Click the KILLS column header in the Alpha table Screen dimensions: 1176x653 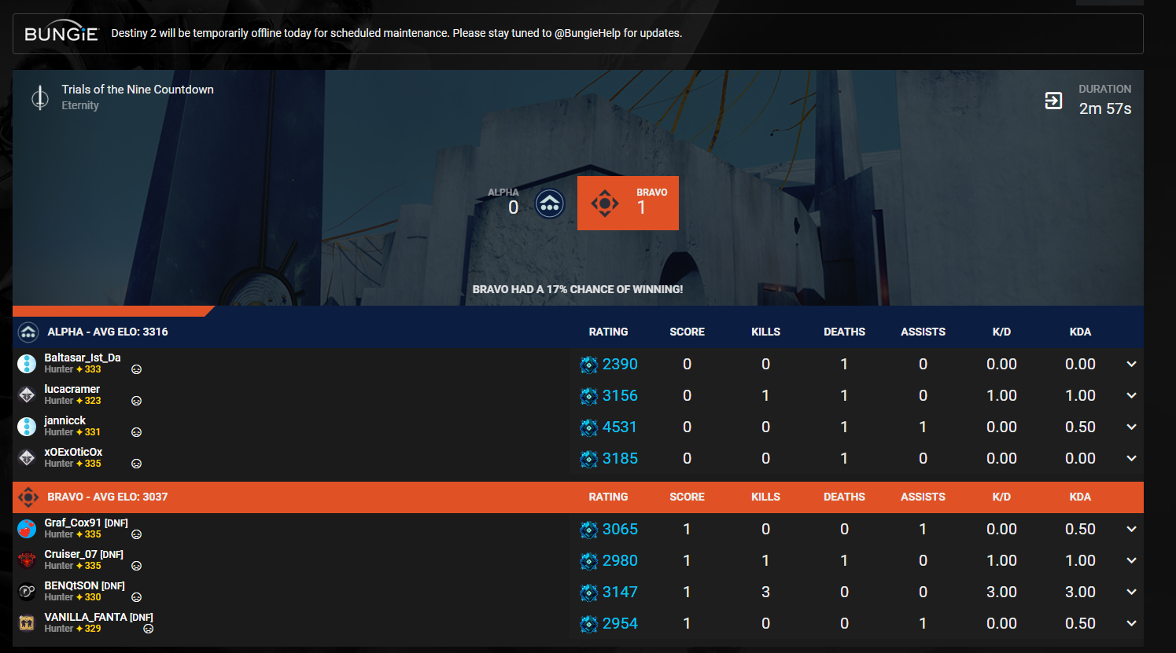tap(766, 332)
